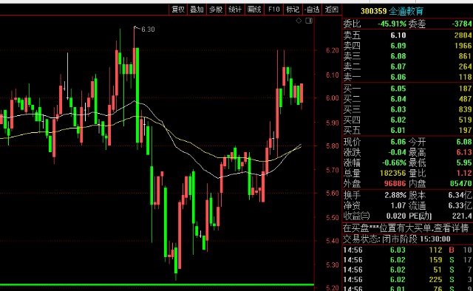Click the green bar at chart bottom
473x291 pixels.
[157, 284]
